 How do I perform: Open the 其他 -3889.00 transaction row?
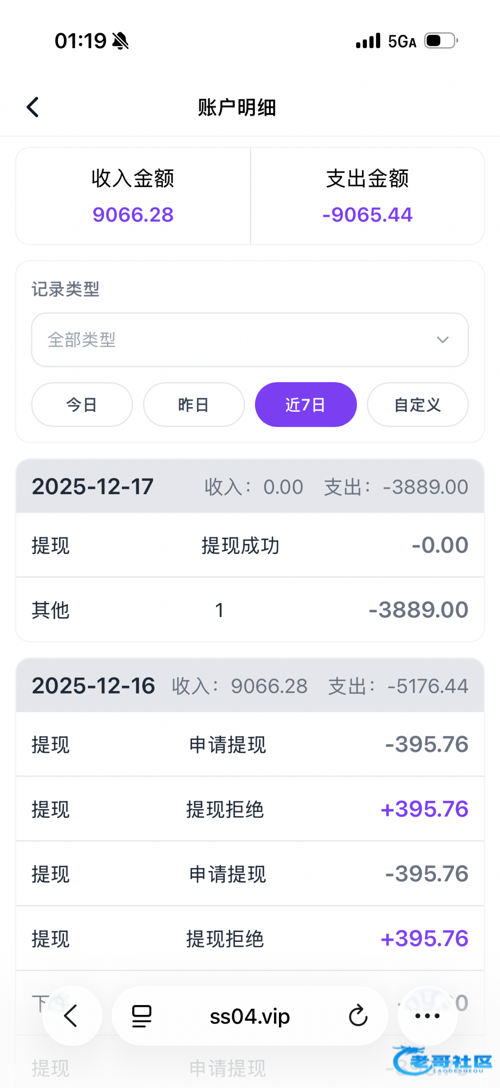[x=250, y=610]
